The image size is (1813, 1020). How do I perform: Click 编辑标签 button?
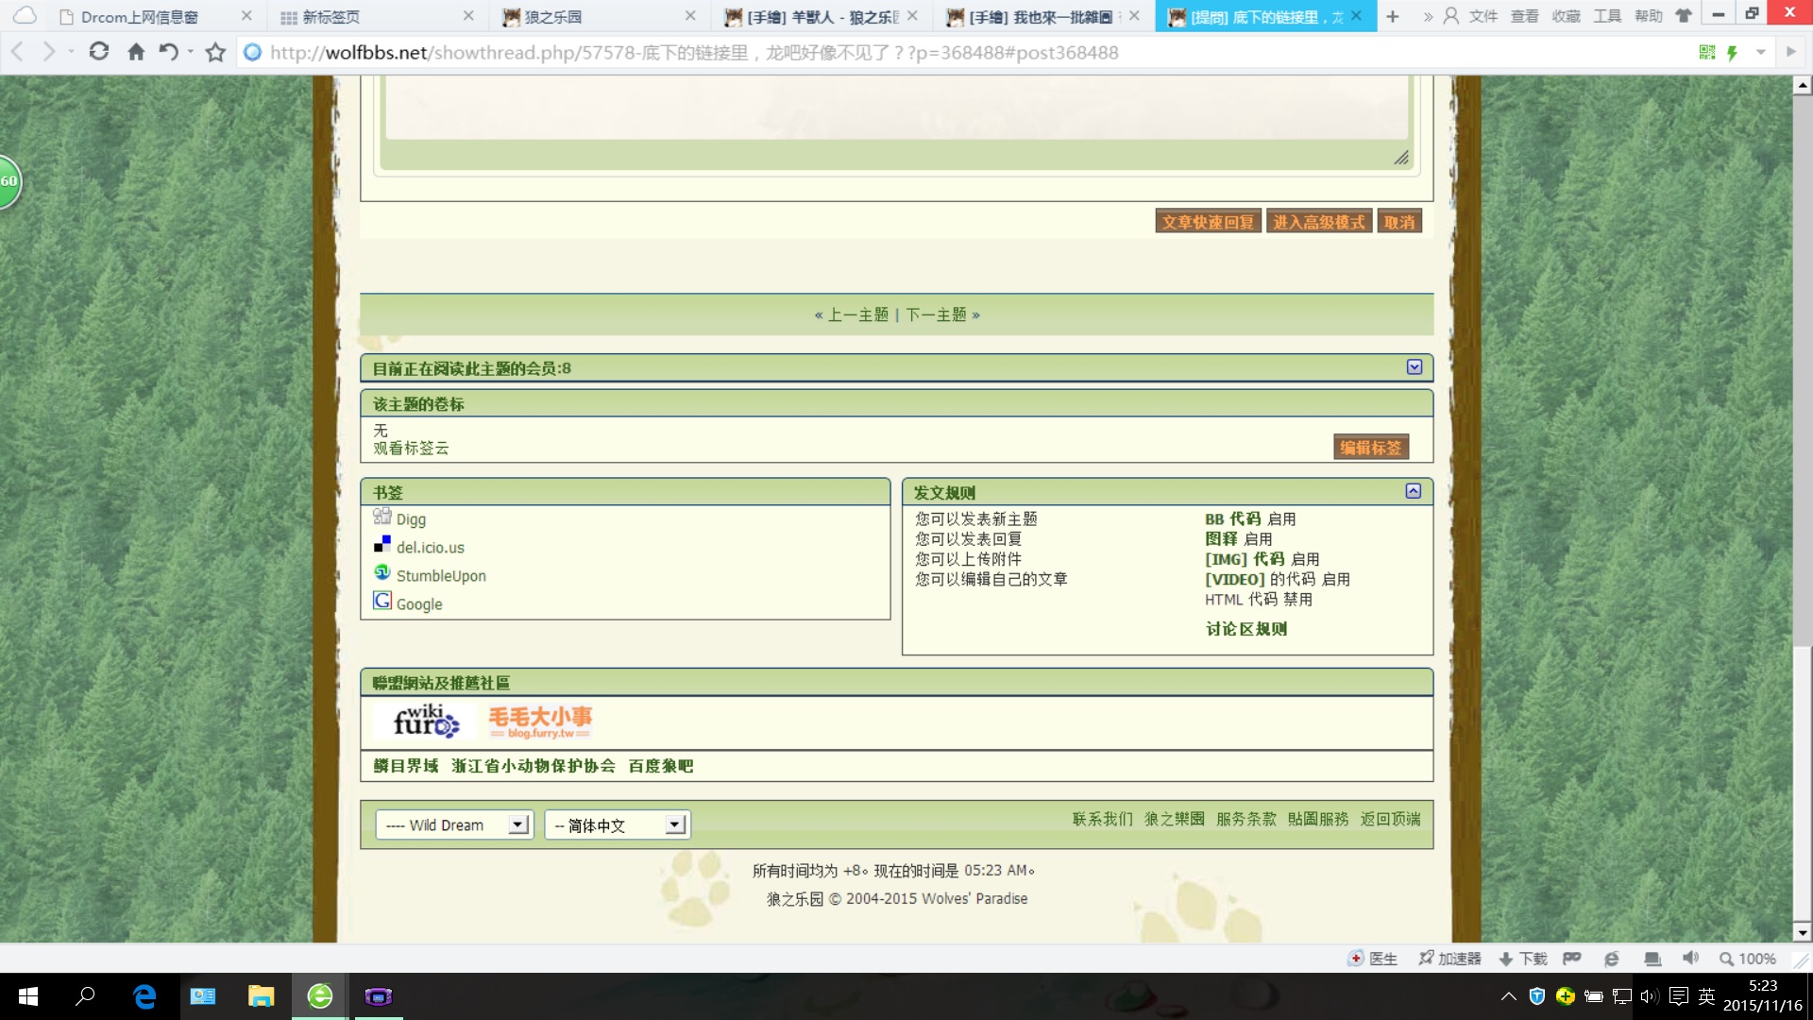click(x=1370, y=448)
